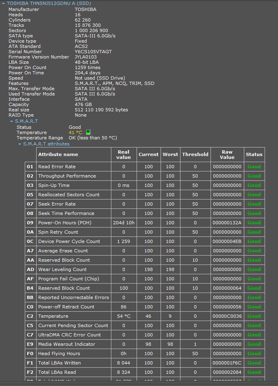
Task: Click the S.M.A.R.T attributes heading text
Action: click(x=46, y=144)
